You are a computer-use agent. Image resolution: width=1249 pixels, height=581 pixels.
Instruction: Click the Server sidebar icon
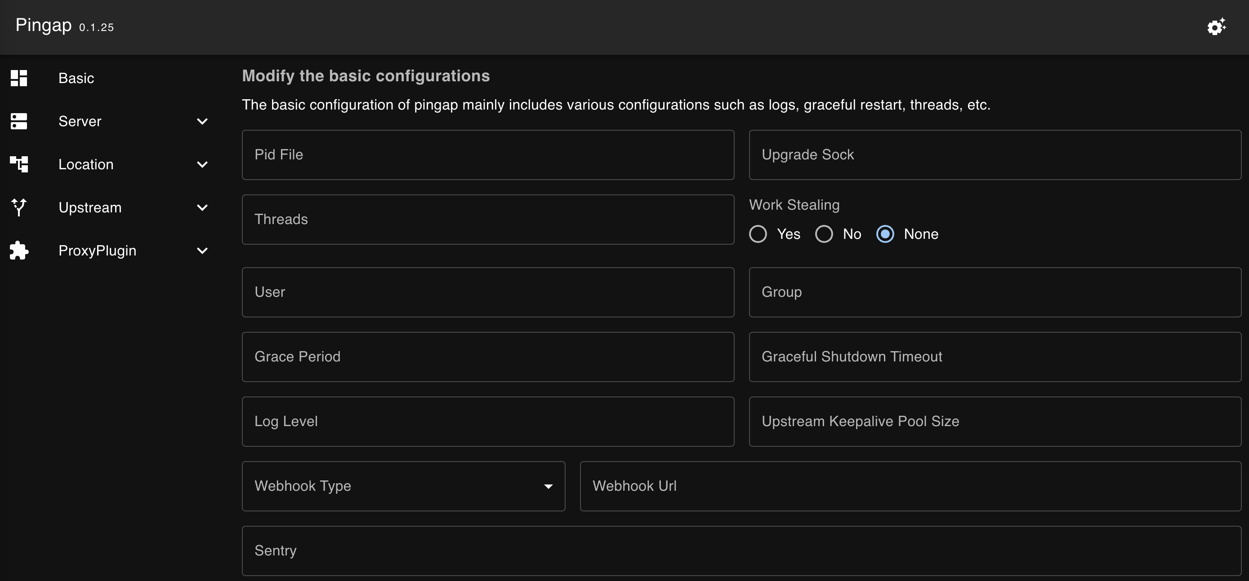19,121
